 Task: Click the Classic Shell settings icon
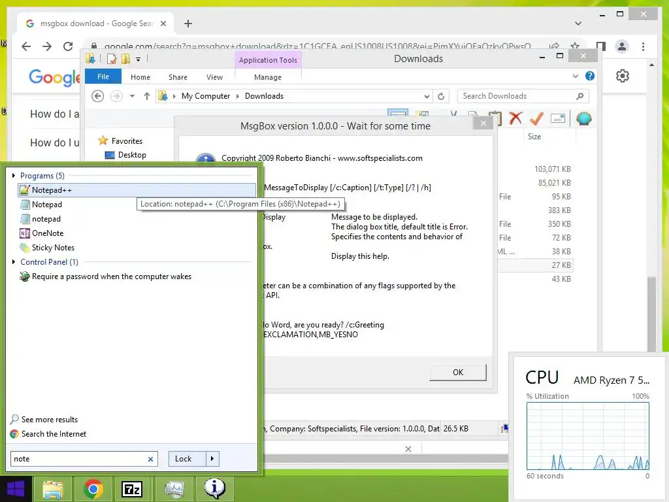pos(583,118)
